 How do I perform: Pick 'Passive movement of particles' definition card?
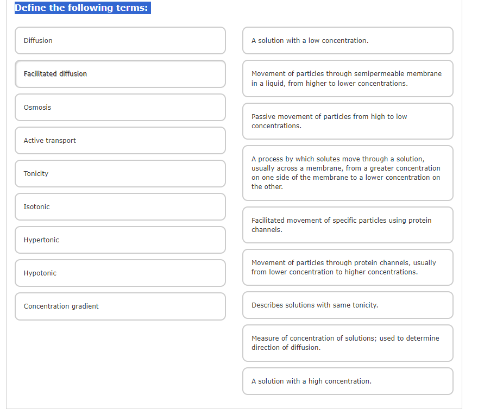[348, 121]
